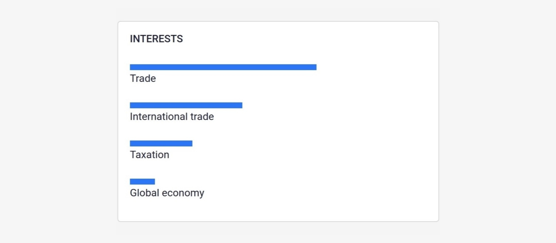Viewport: 556px width, 243px height.
Task: Open the International trade interest label
Action: click(172, 117)
